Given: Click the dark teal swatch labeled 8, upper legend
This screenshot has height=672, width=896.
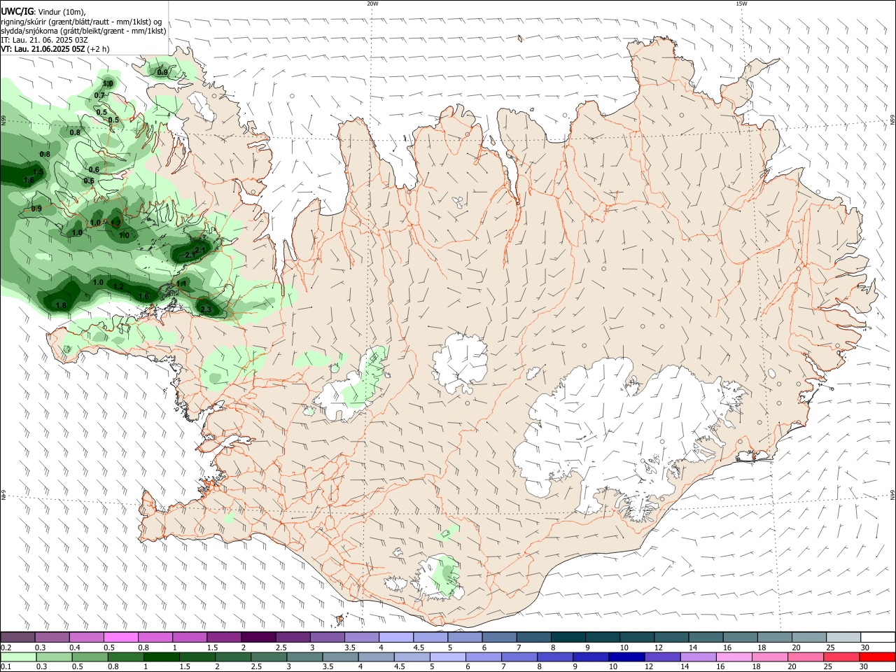Looking at the screenshot, I should coord(568,637).
